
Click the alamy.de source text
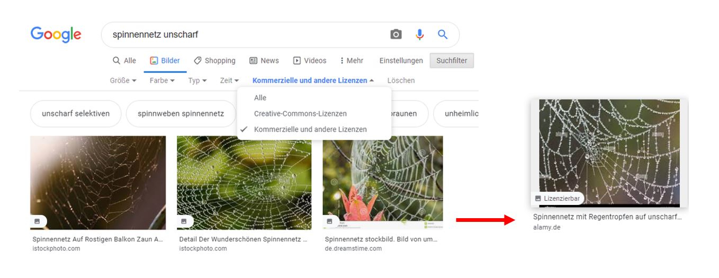tap(546, 227)
